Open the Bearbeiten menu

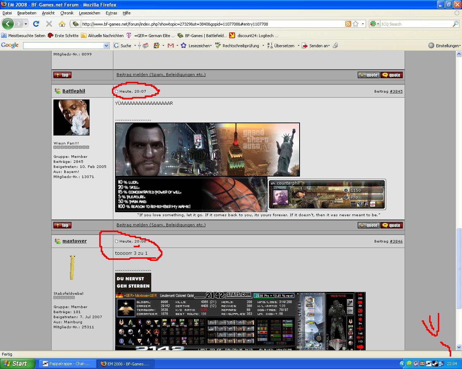pos(27,13)
